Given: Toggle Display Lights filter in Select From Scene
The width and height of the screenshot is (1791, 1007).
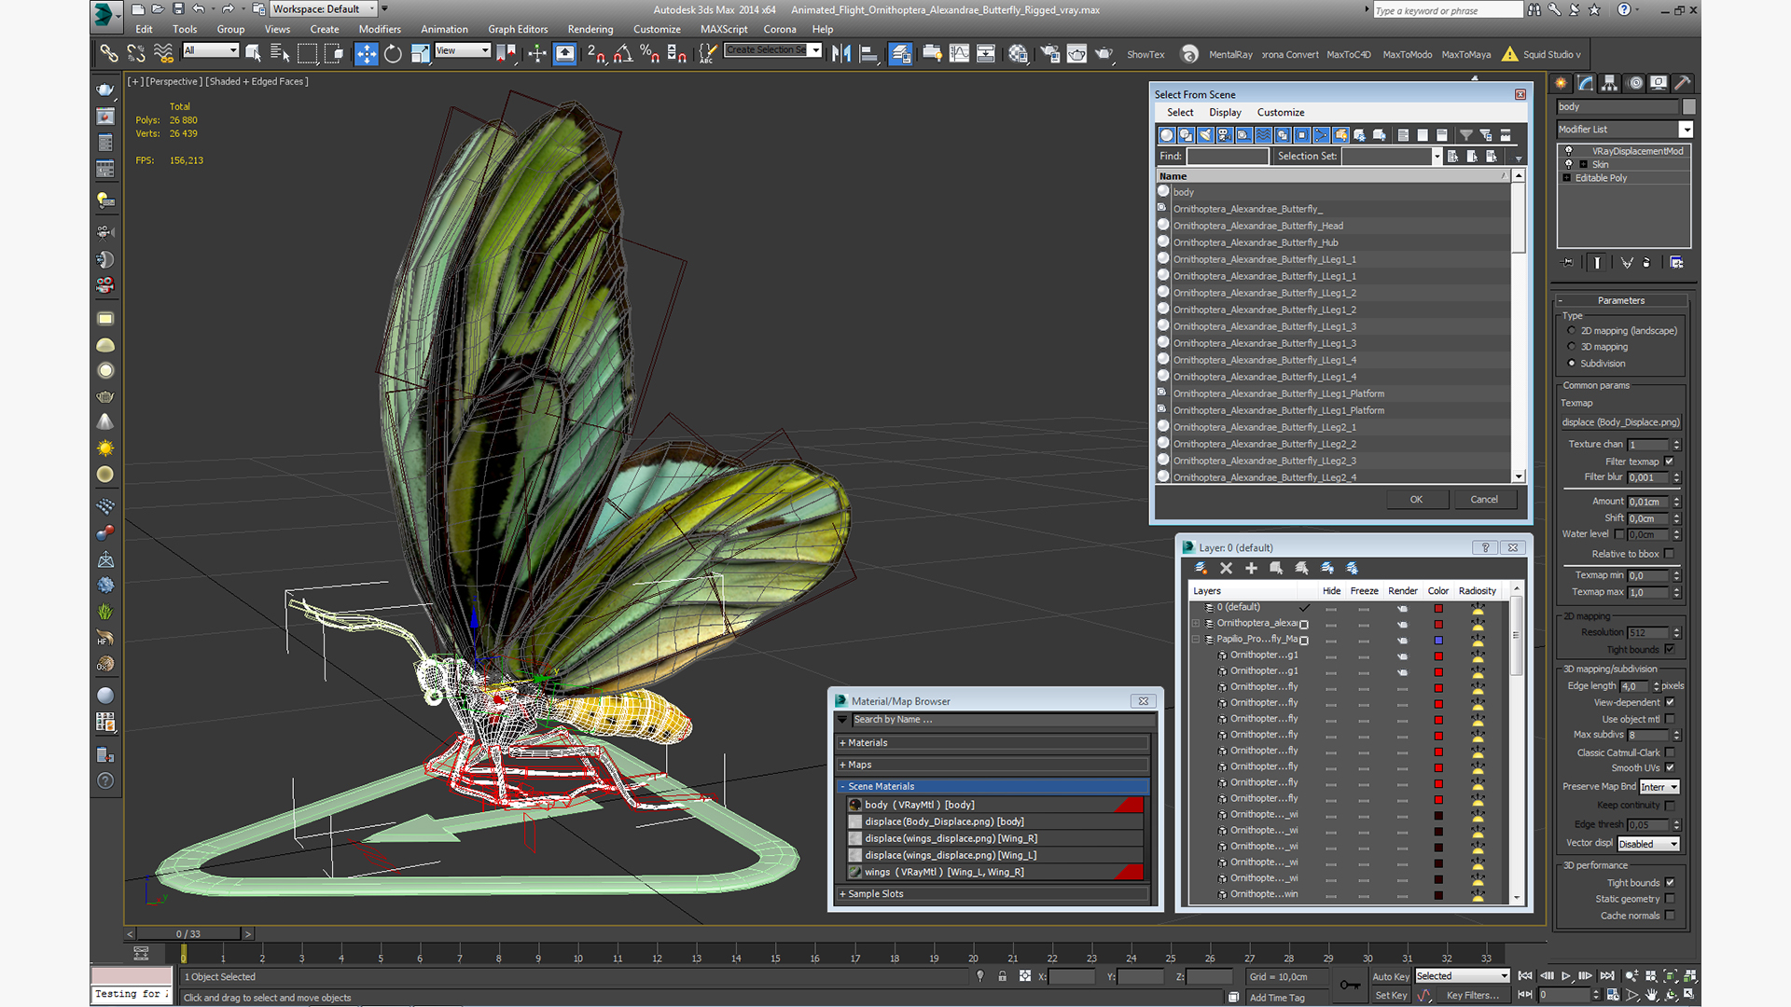Looking at the screenshot, I should 1205,135.
